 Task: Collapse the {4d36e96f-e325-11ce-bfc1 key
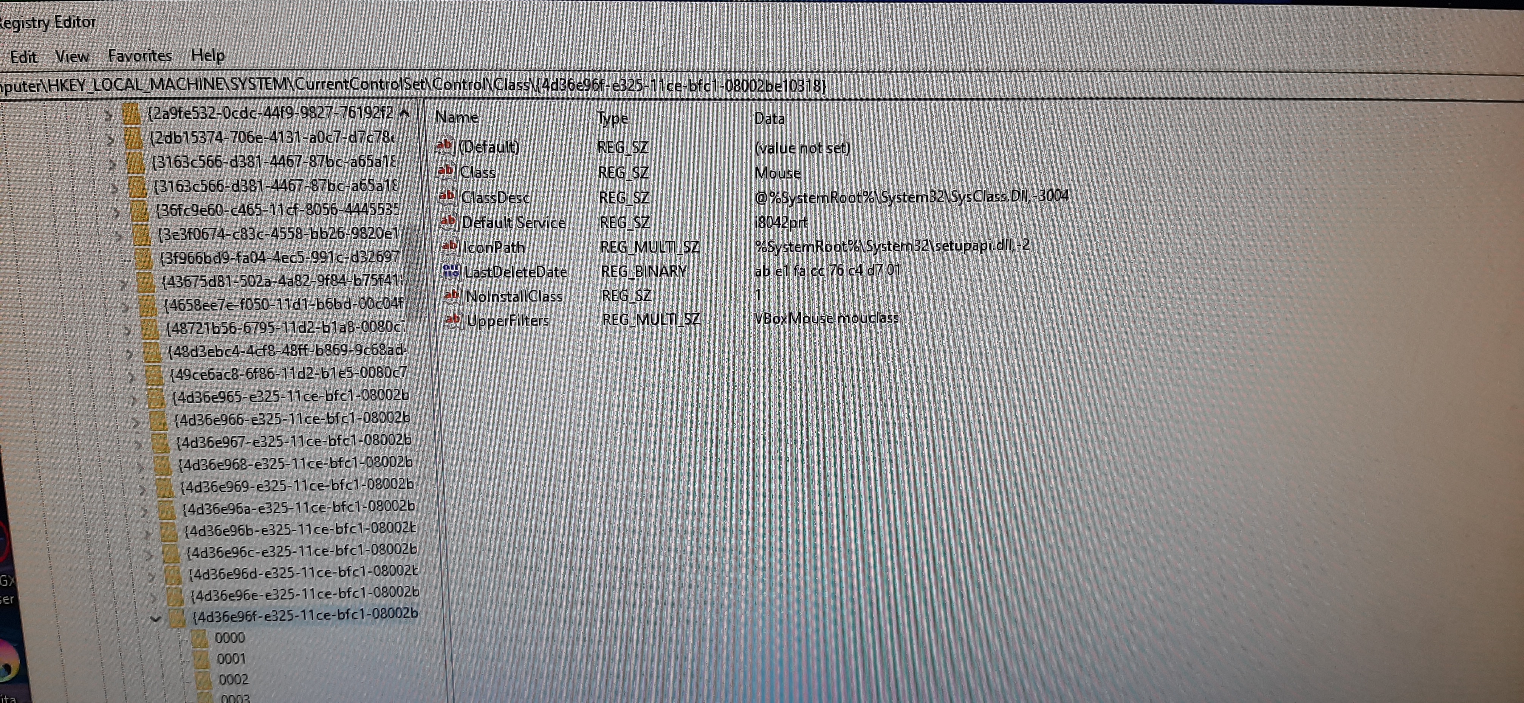click(x=156, y=618)
